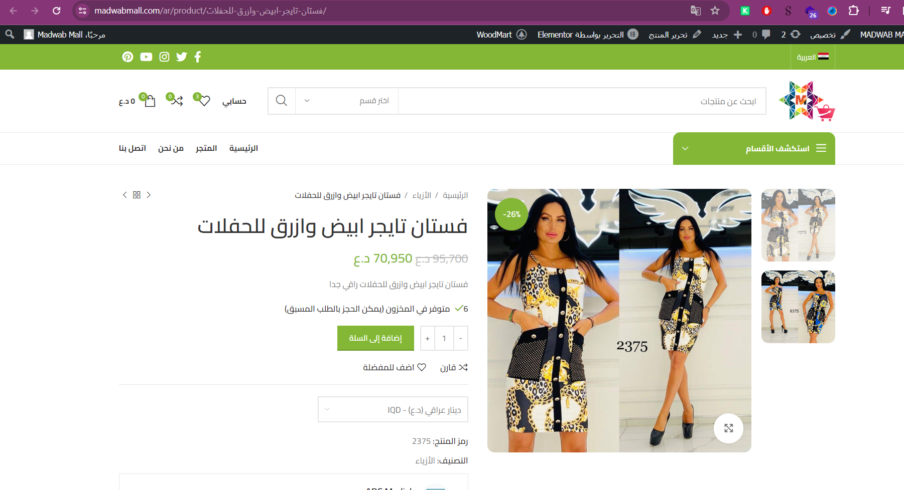Click the main product image
The image size is (904, 490).
tap(619, 321)
